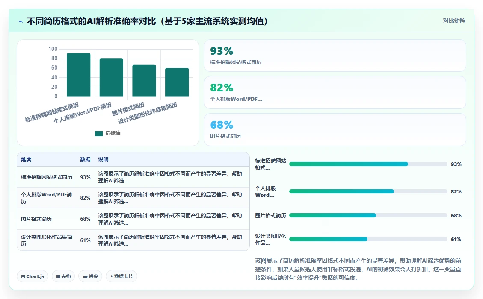Click the summary paragraph below the progress bars
Viewport: 483px width, 299px height.
358,269
